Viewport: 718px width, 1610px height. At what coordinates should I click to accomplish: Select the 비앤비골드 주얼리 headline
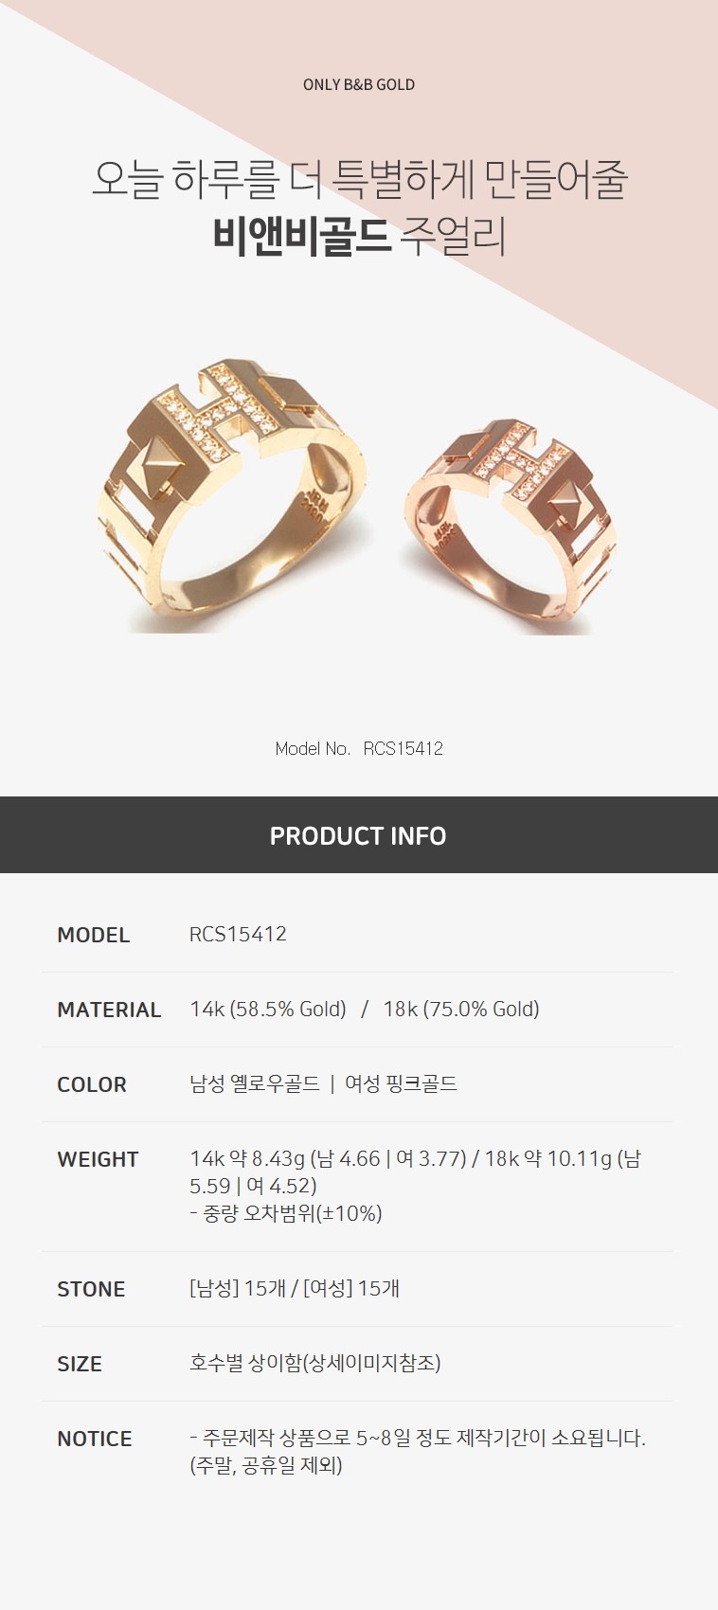click(x=359, y=236)
